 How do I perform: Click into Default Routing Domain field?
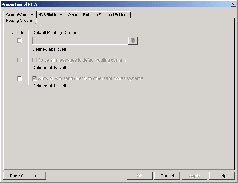[80, 40]
